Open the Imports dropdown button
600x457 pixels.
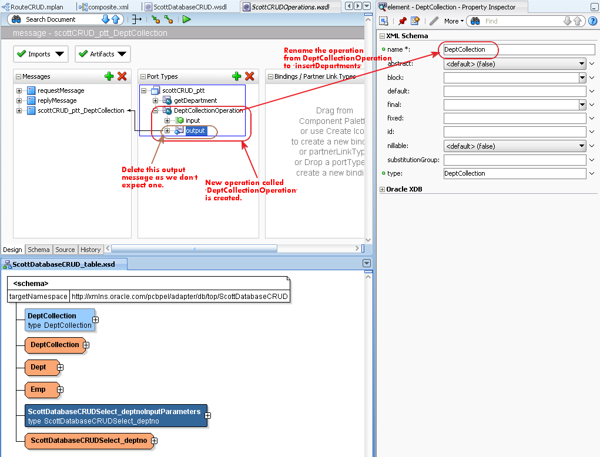click(x=41, y=54)
